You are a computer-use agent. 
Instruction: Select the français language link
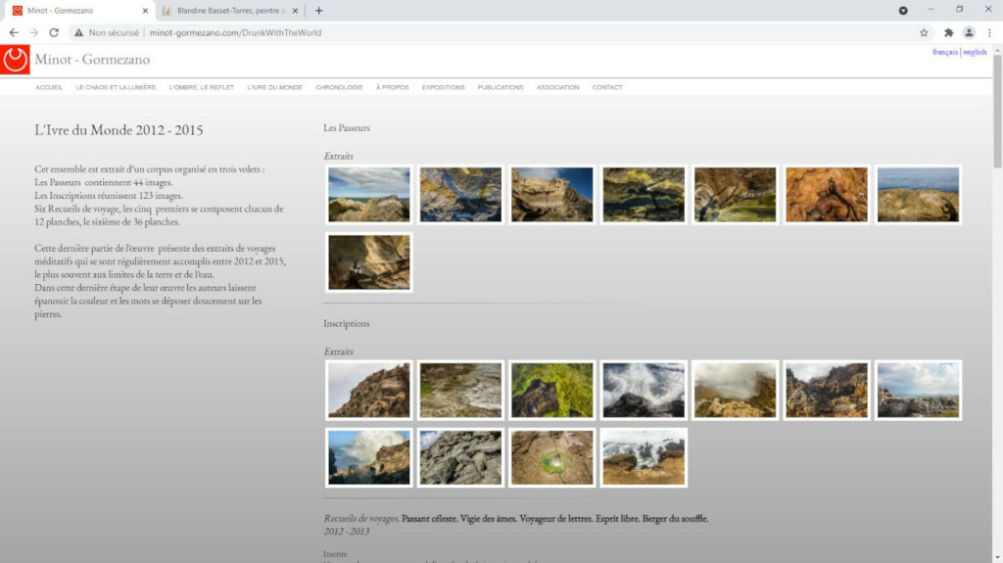click(x=945, y=52)
